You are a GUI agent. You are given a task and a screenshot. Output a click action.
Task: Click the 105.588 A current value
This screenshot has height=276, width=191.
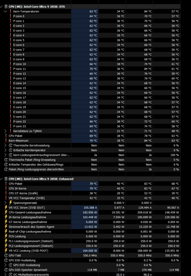[x=90, y=208]
